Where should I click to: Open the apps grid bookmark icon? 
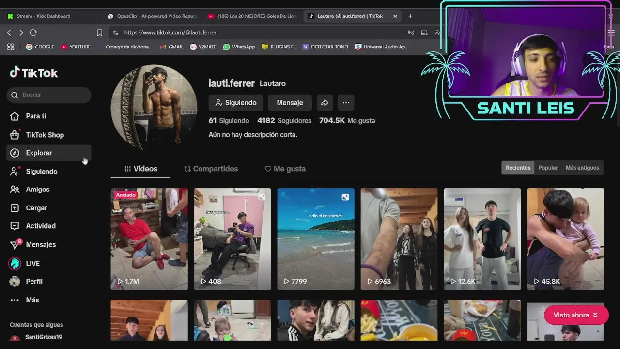click(11, 47)
